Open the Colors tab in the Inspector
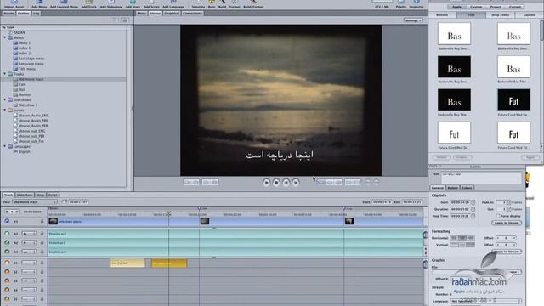The image size is (544, 306). pos(467,188)
